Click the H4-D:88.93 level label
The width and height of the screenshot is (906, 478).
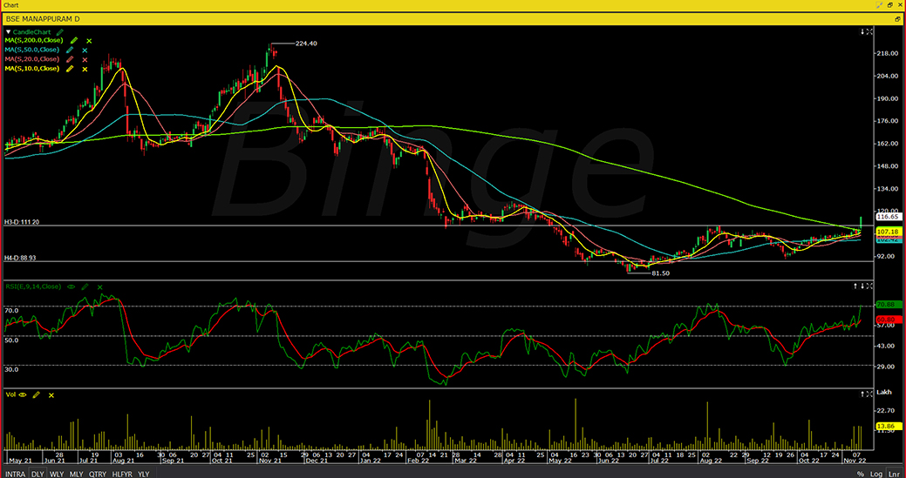[x=20, y=259]
